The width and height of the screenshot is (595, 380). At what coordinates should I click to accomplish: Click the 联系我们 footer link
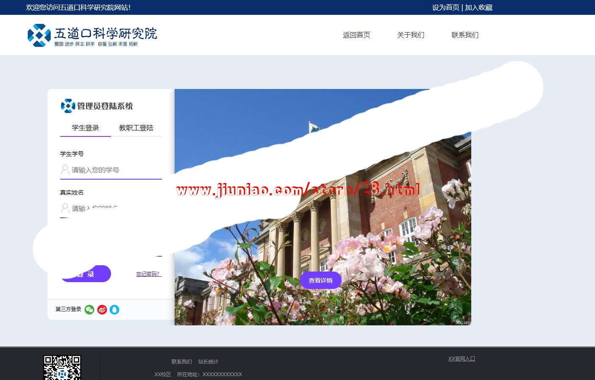point(182,362)
